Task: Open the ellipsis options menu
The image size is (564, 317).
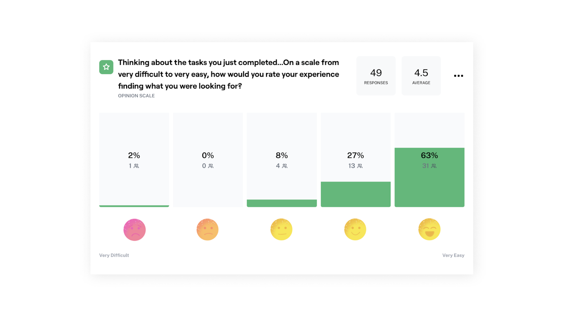Action: (x=458, y=75)
